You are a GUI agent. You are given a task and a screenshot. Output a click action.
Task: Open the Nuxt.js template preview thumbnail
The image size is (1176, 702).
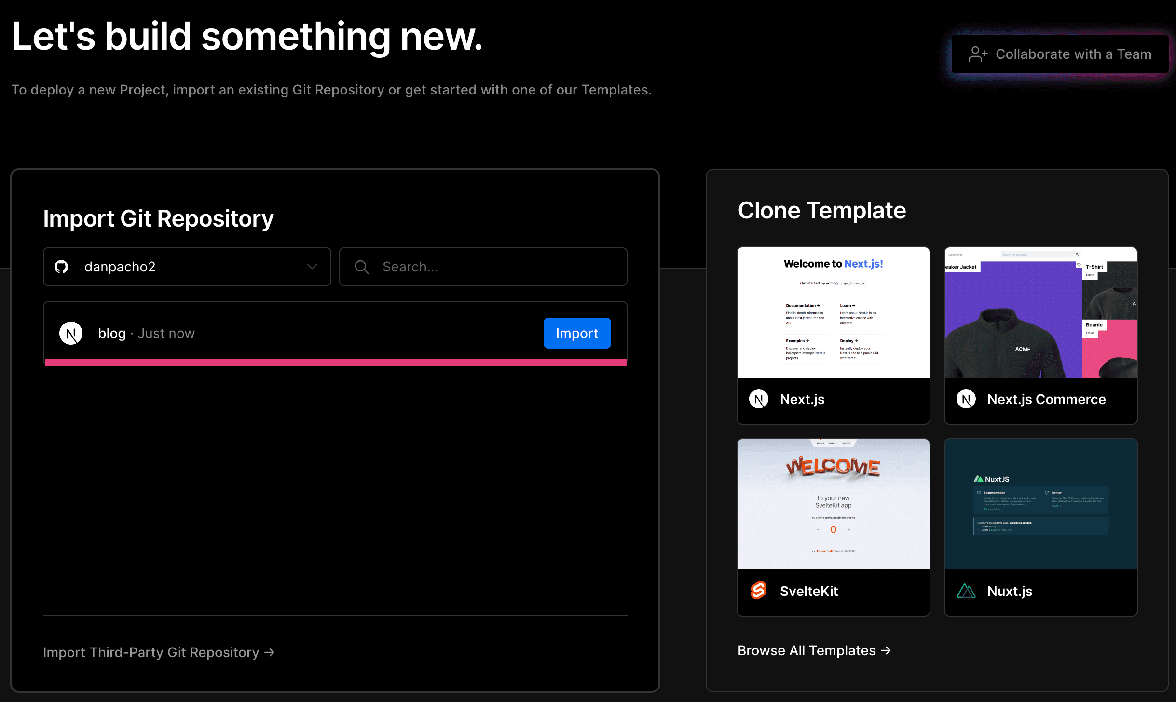(1041, 504)
